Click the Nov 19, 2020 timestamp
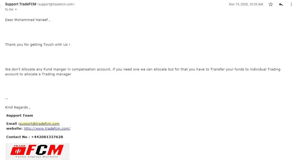 (x=246, y=4)
